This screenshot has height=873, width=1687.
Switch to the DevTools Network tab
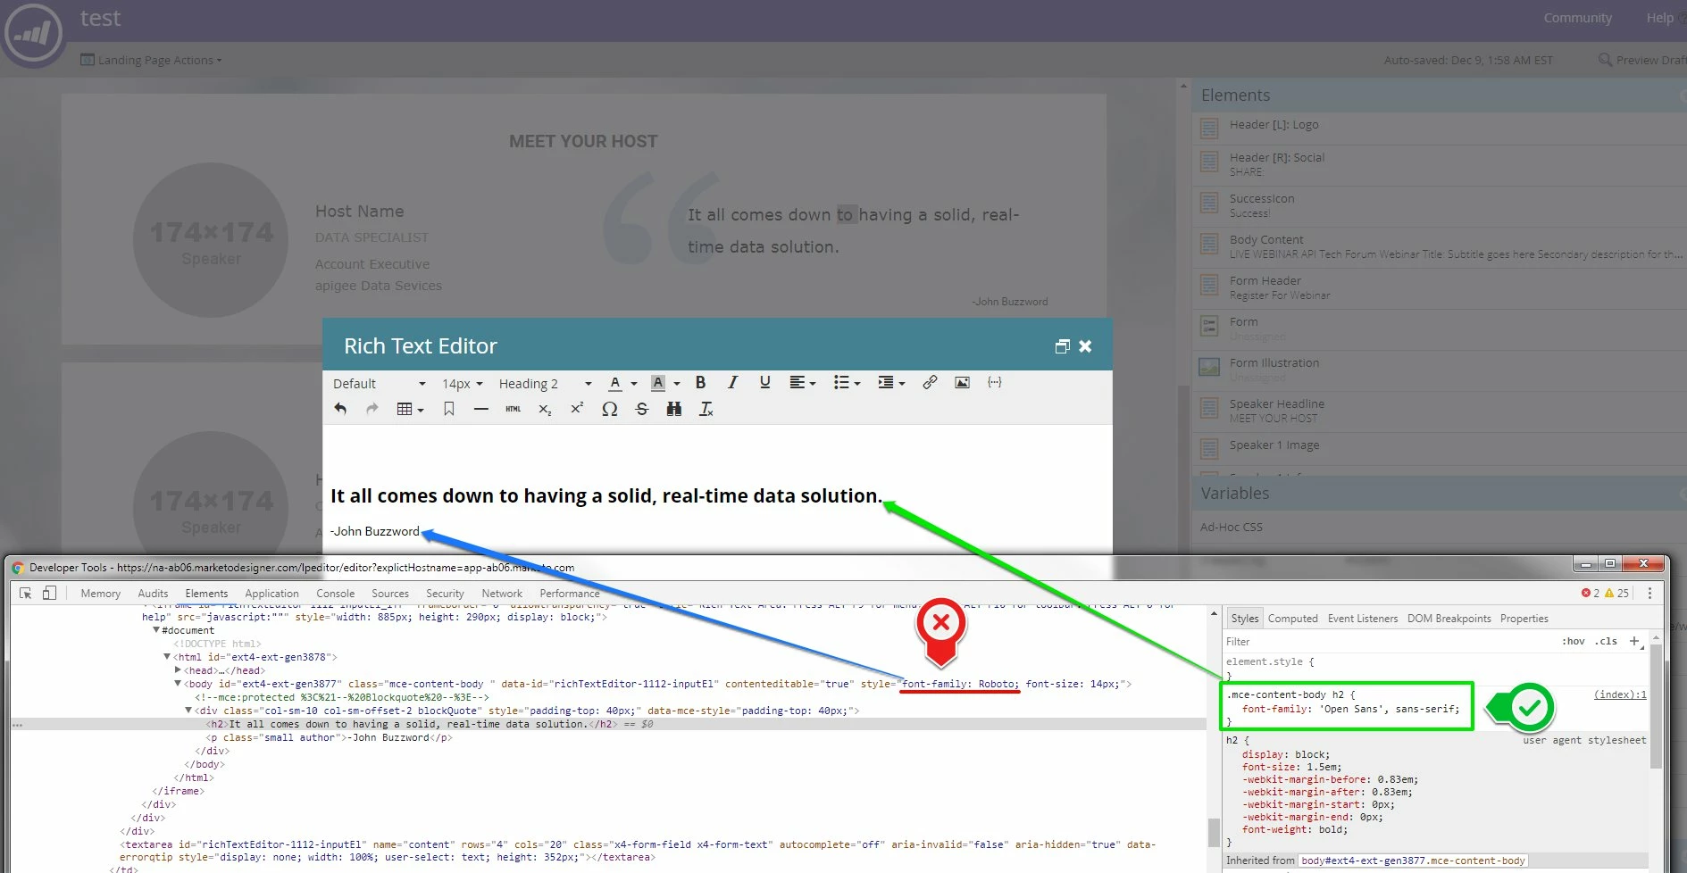(x=502, y=593)
